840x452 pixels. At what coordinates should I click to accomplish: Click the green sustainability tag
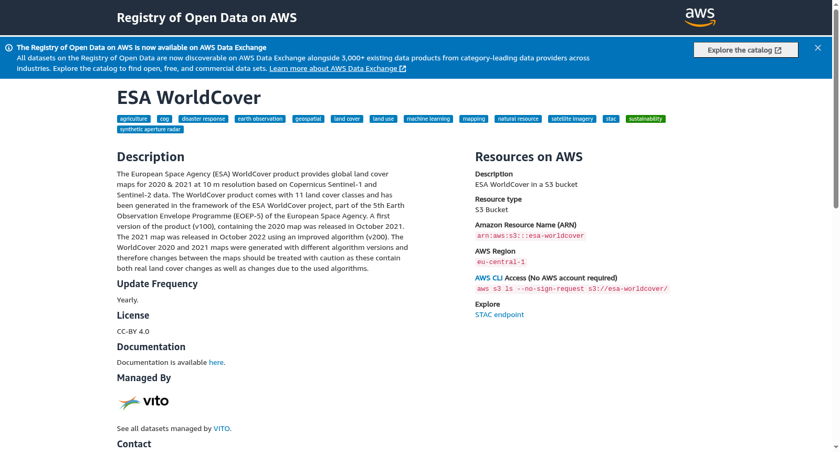pos(646,119)
